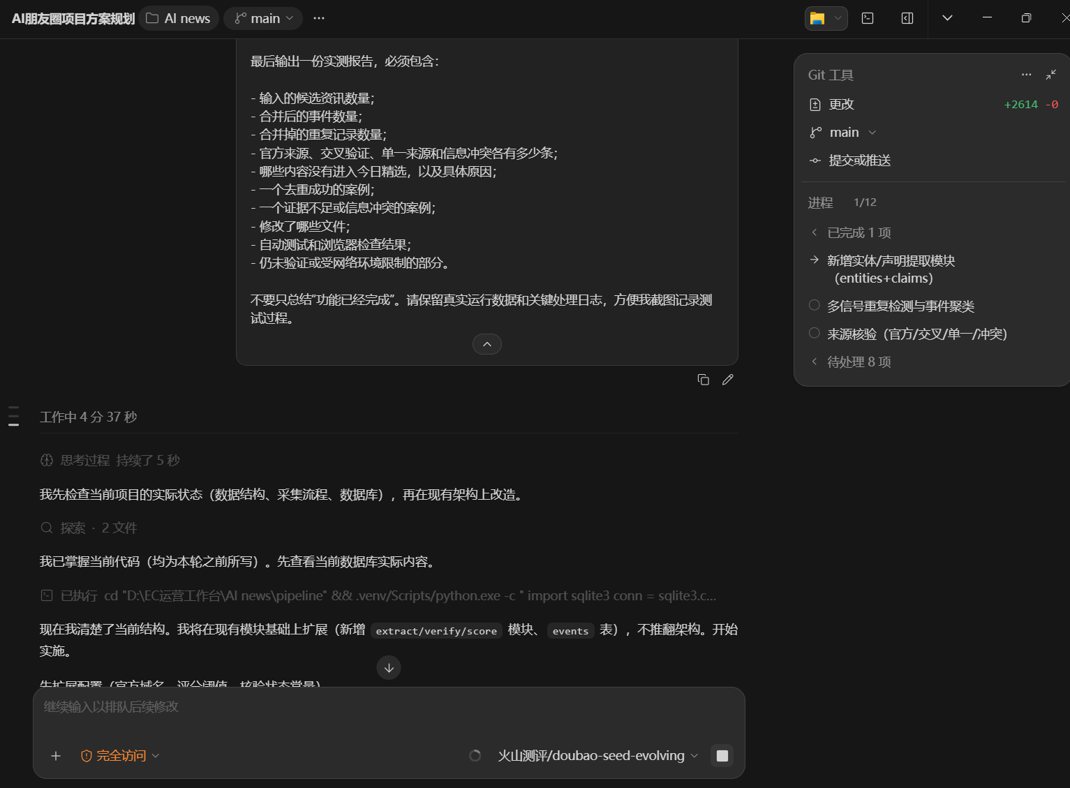Edit the user message with pencil icon
This screenshot has width=1070, height=788.
pos(727,380)
